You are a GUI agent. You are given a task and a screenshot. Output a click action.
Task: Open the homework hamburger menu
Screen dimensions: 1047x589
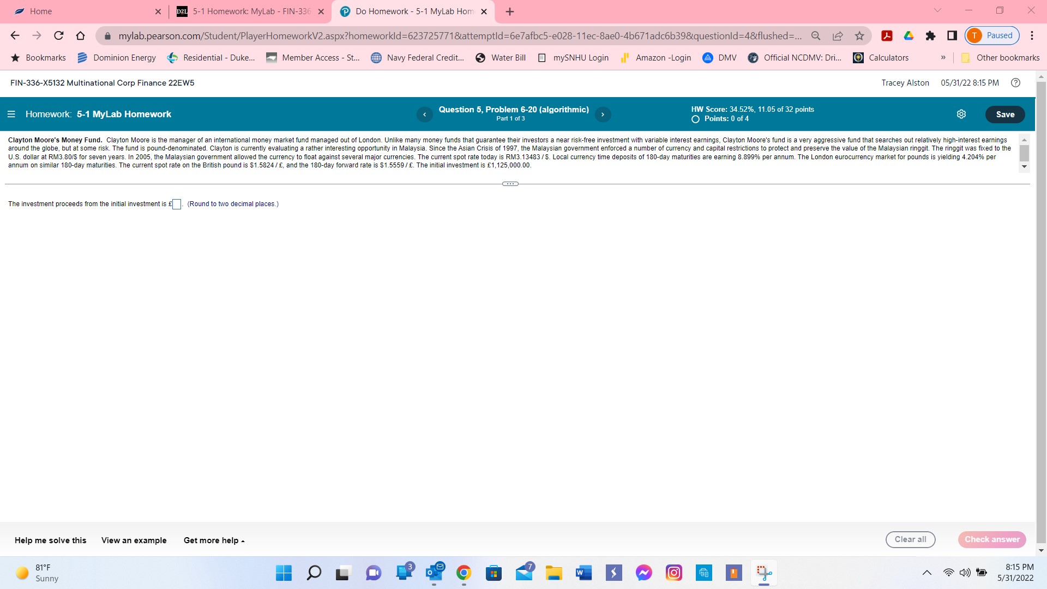tap(11, 115)
